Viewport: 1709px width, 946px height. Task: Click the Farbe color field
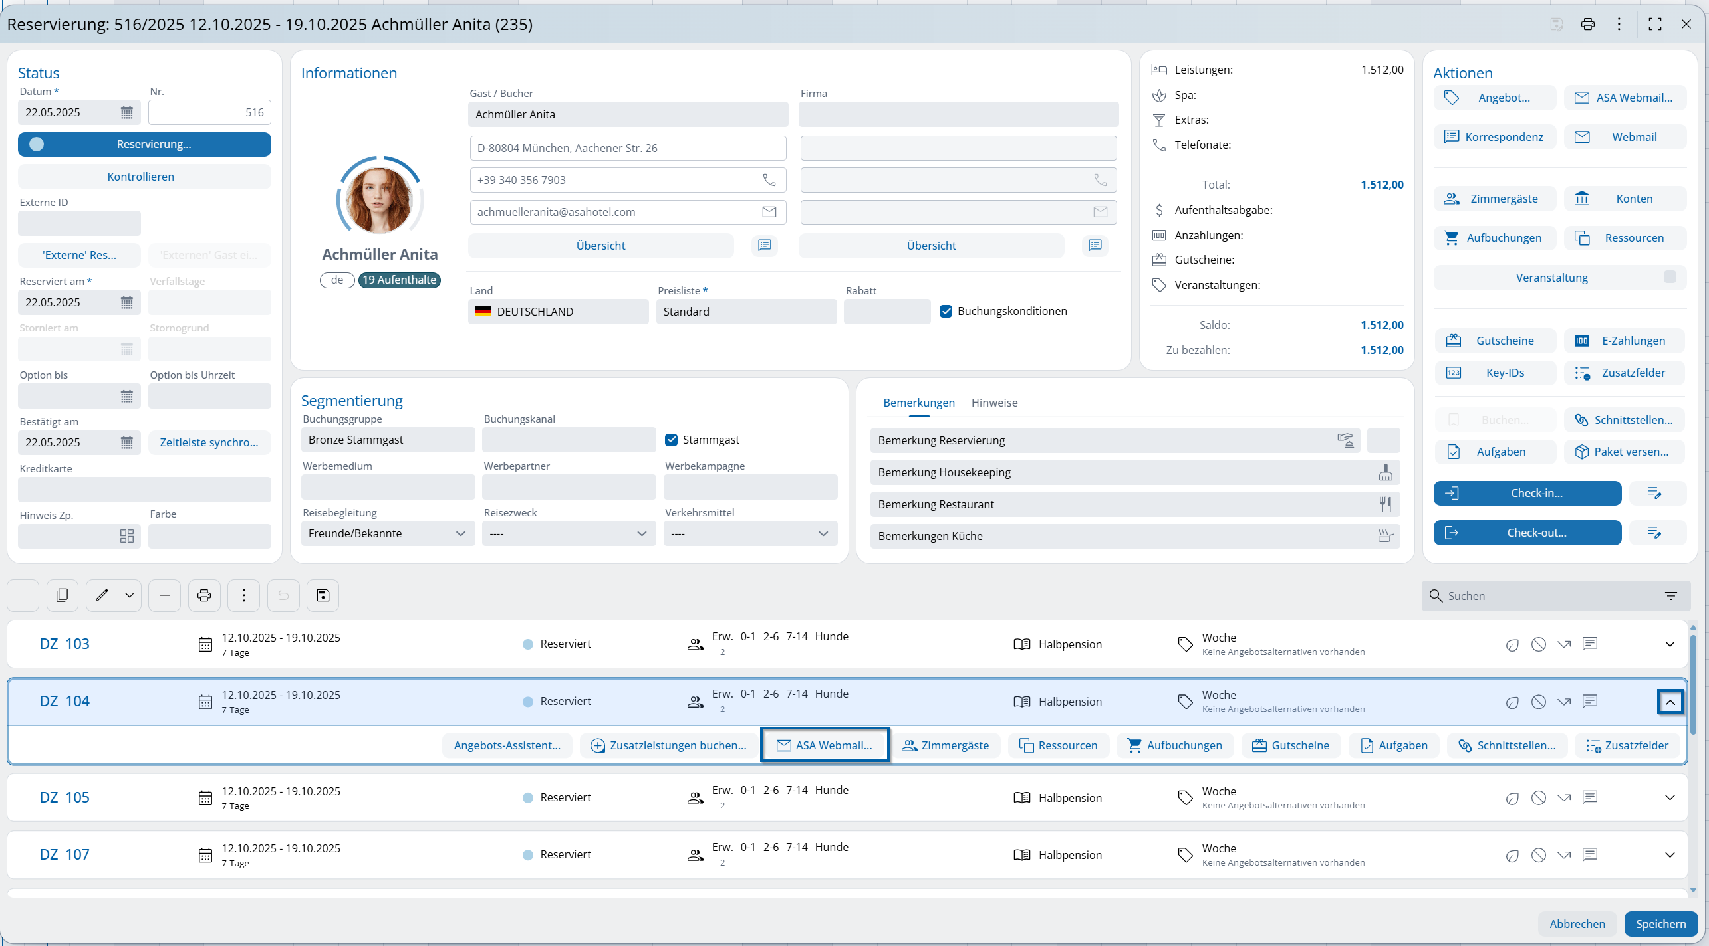click(x=209, y=536)
